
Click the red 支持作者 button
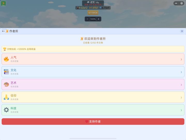click(93, 122)
